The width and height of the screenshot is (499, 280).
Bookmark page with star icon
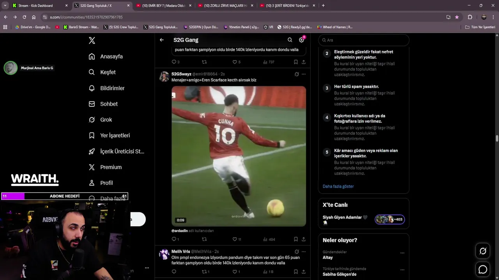tap(457, 17)
